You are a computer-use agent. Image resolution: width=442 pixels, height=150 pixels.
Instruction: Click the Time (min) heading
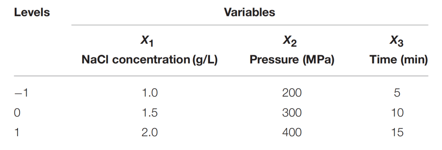pyautogui.click(x=399, y=60)
